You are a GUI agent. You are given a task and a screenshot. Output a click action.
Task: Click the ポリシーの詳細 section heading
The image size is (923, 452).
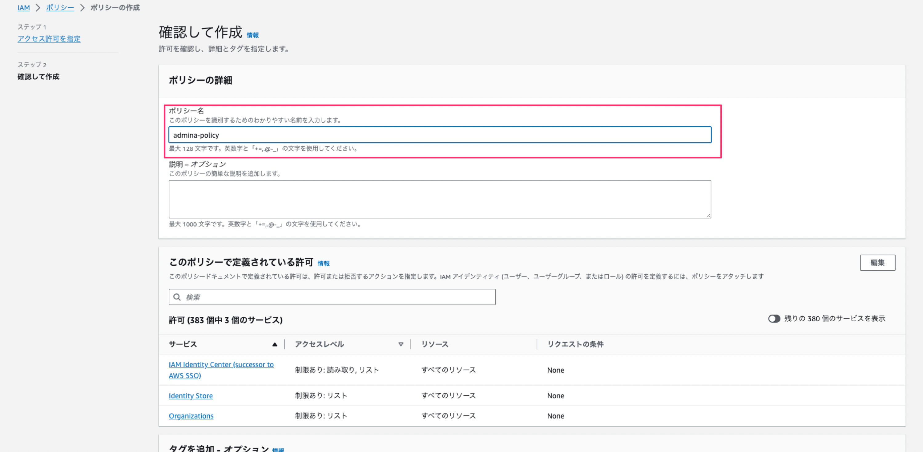pyautogui.click(x=200, y=80)
